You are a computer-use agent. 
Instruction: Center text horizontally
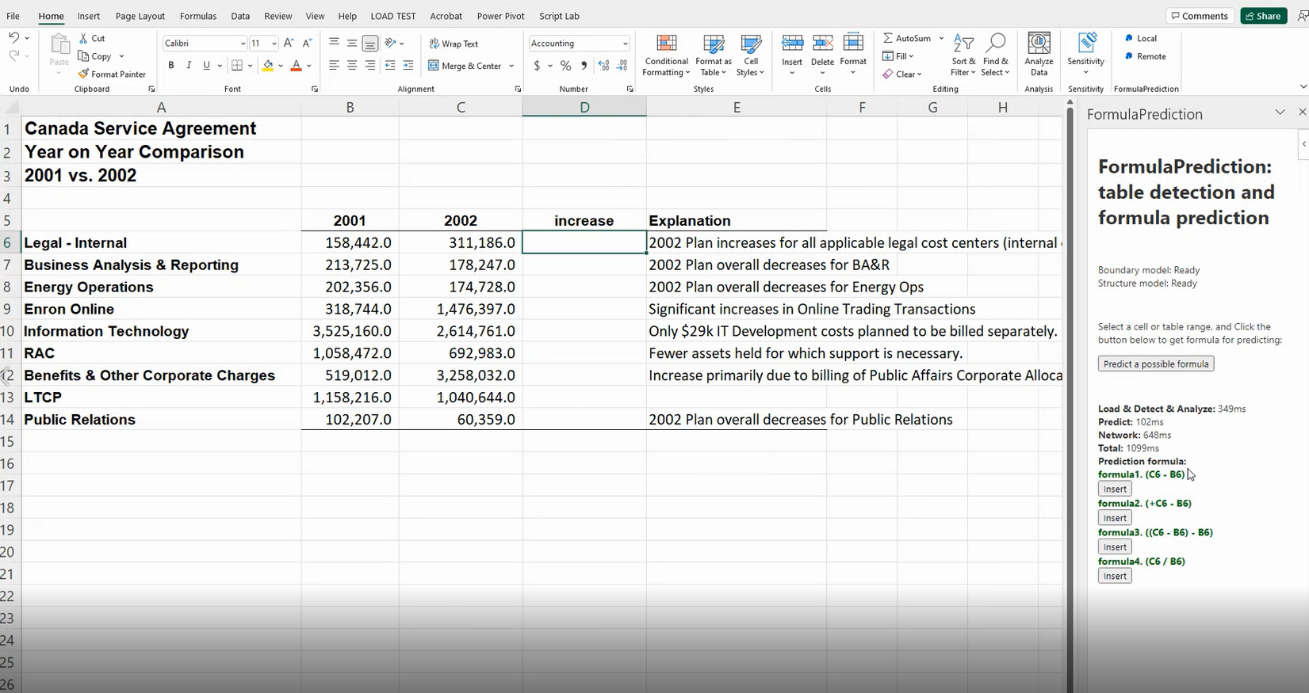pos(352,66)
